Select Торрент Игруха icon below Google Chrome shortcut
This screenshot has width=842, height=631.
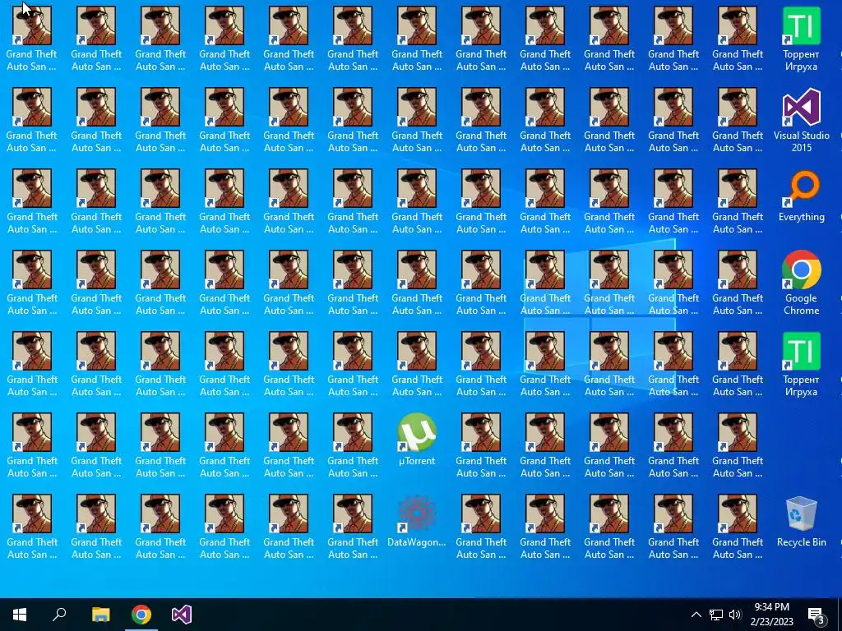(x=801, y=364)
